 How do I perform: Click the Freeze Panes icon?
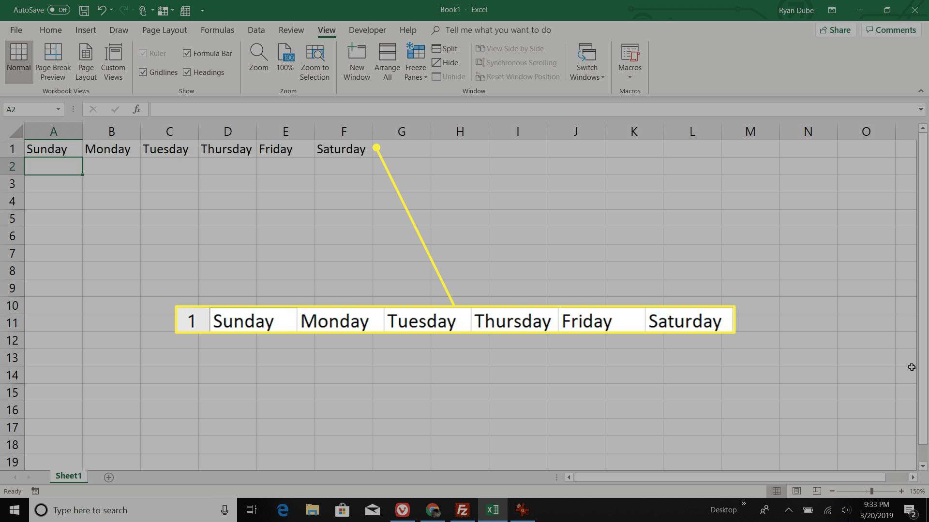tap(414, 62)
